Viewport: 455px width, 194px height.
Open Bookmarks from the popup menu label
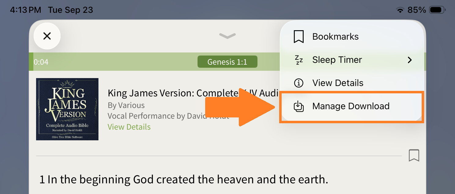pos(335,37)
